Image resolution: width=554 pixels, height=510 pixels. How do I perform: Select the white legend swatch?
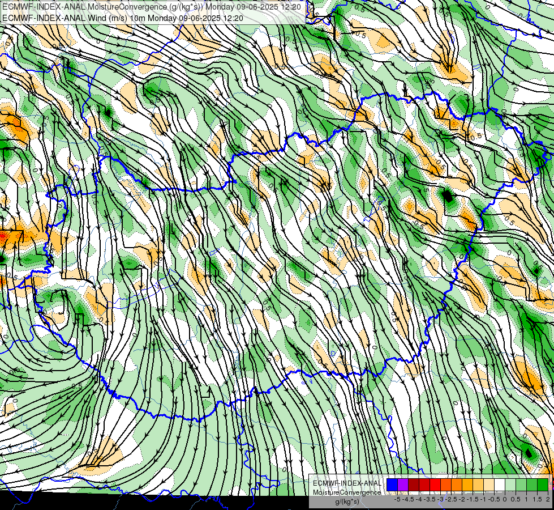click(500, 484)
